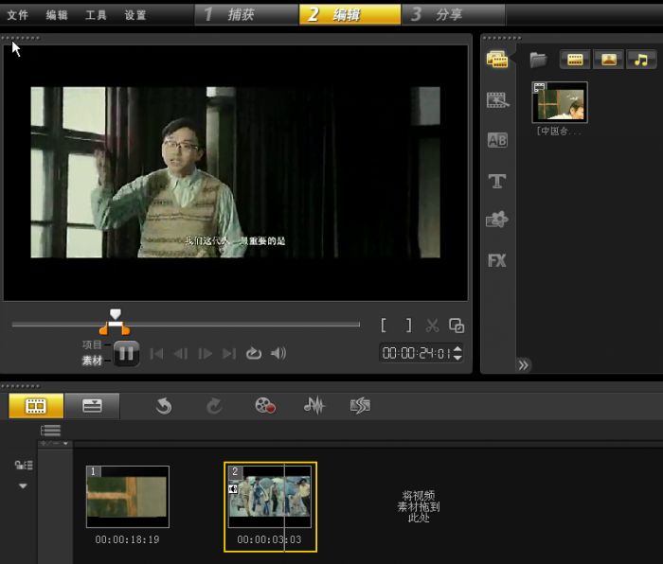Toggle the video filter in media library

click(575, 60)
